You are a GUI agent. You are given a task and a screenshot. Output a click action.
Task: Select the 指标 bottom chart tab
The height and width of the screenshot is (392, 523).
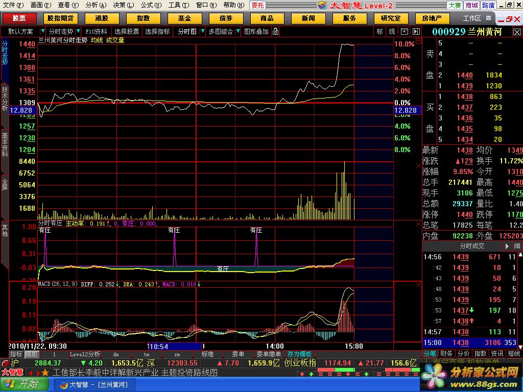point(16,354)
